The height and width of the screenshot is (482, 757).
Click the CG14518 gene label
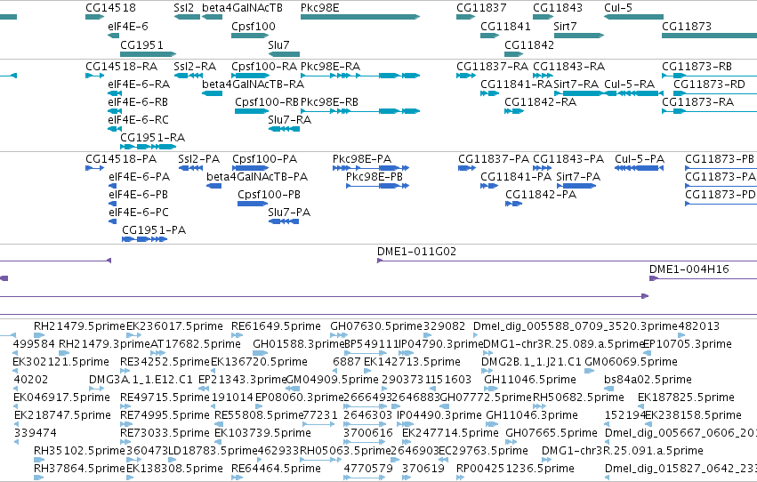coord(110,8)
